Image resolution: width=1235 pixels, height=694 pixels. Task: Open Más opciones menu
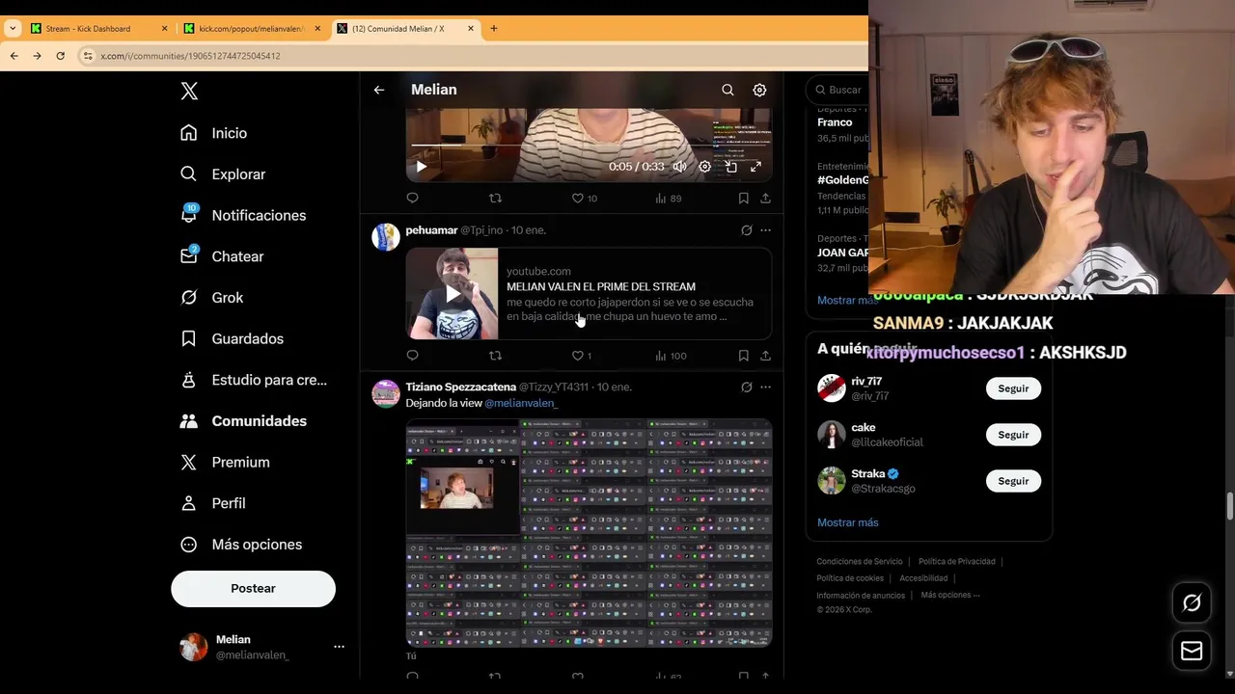(241, 545)
